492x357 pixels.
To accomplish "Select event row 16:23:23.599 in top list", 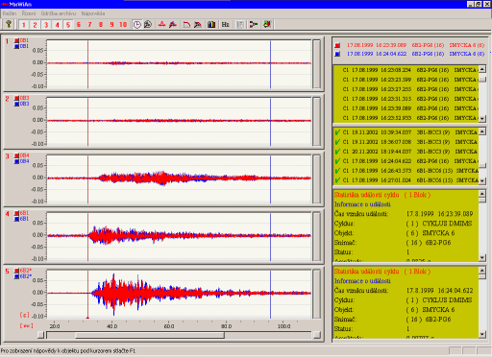I will click(406, 80).
